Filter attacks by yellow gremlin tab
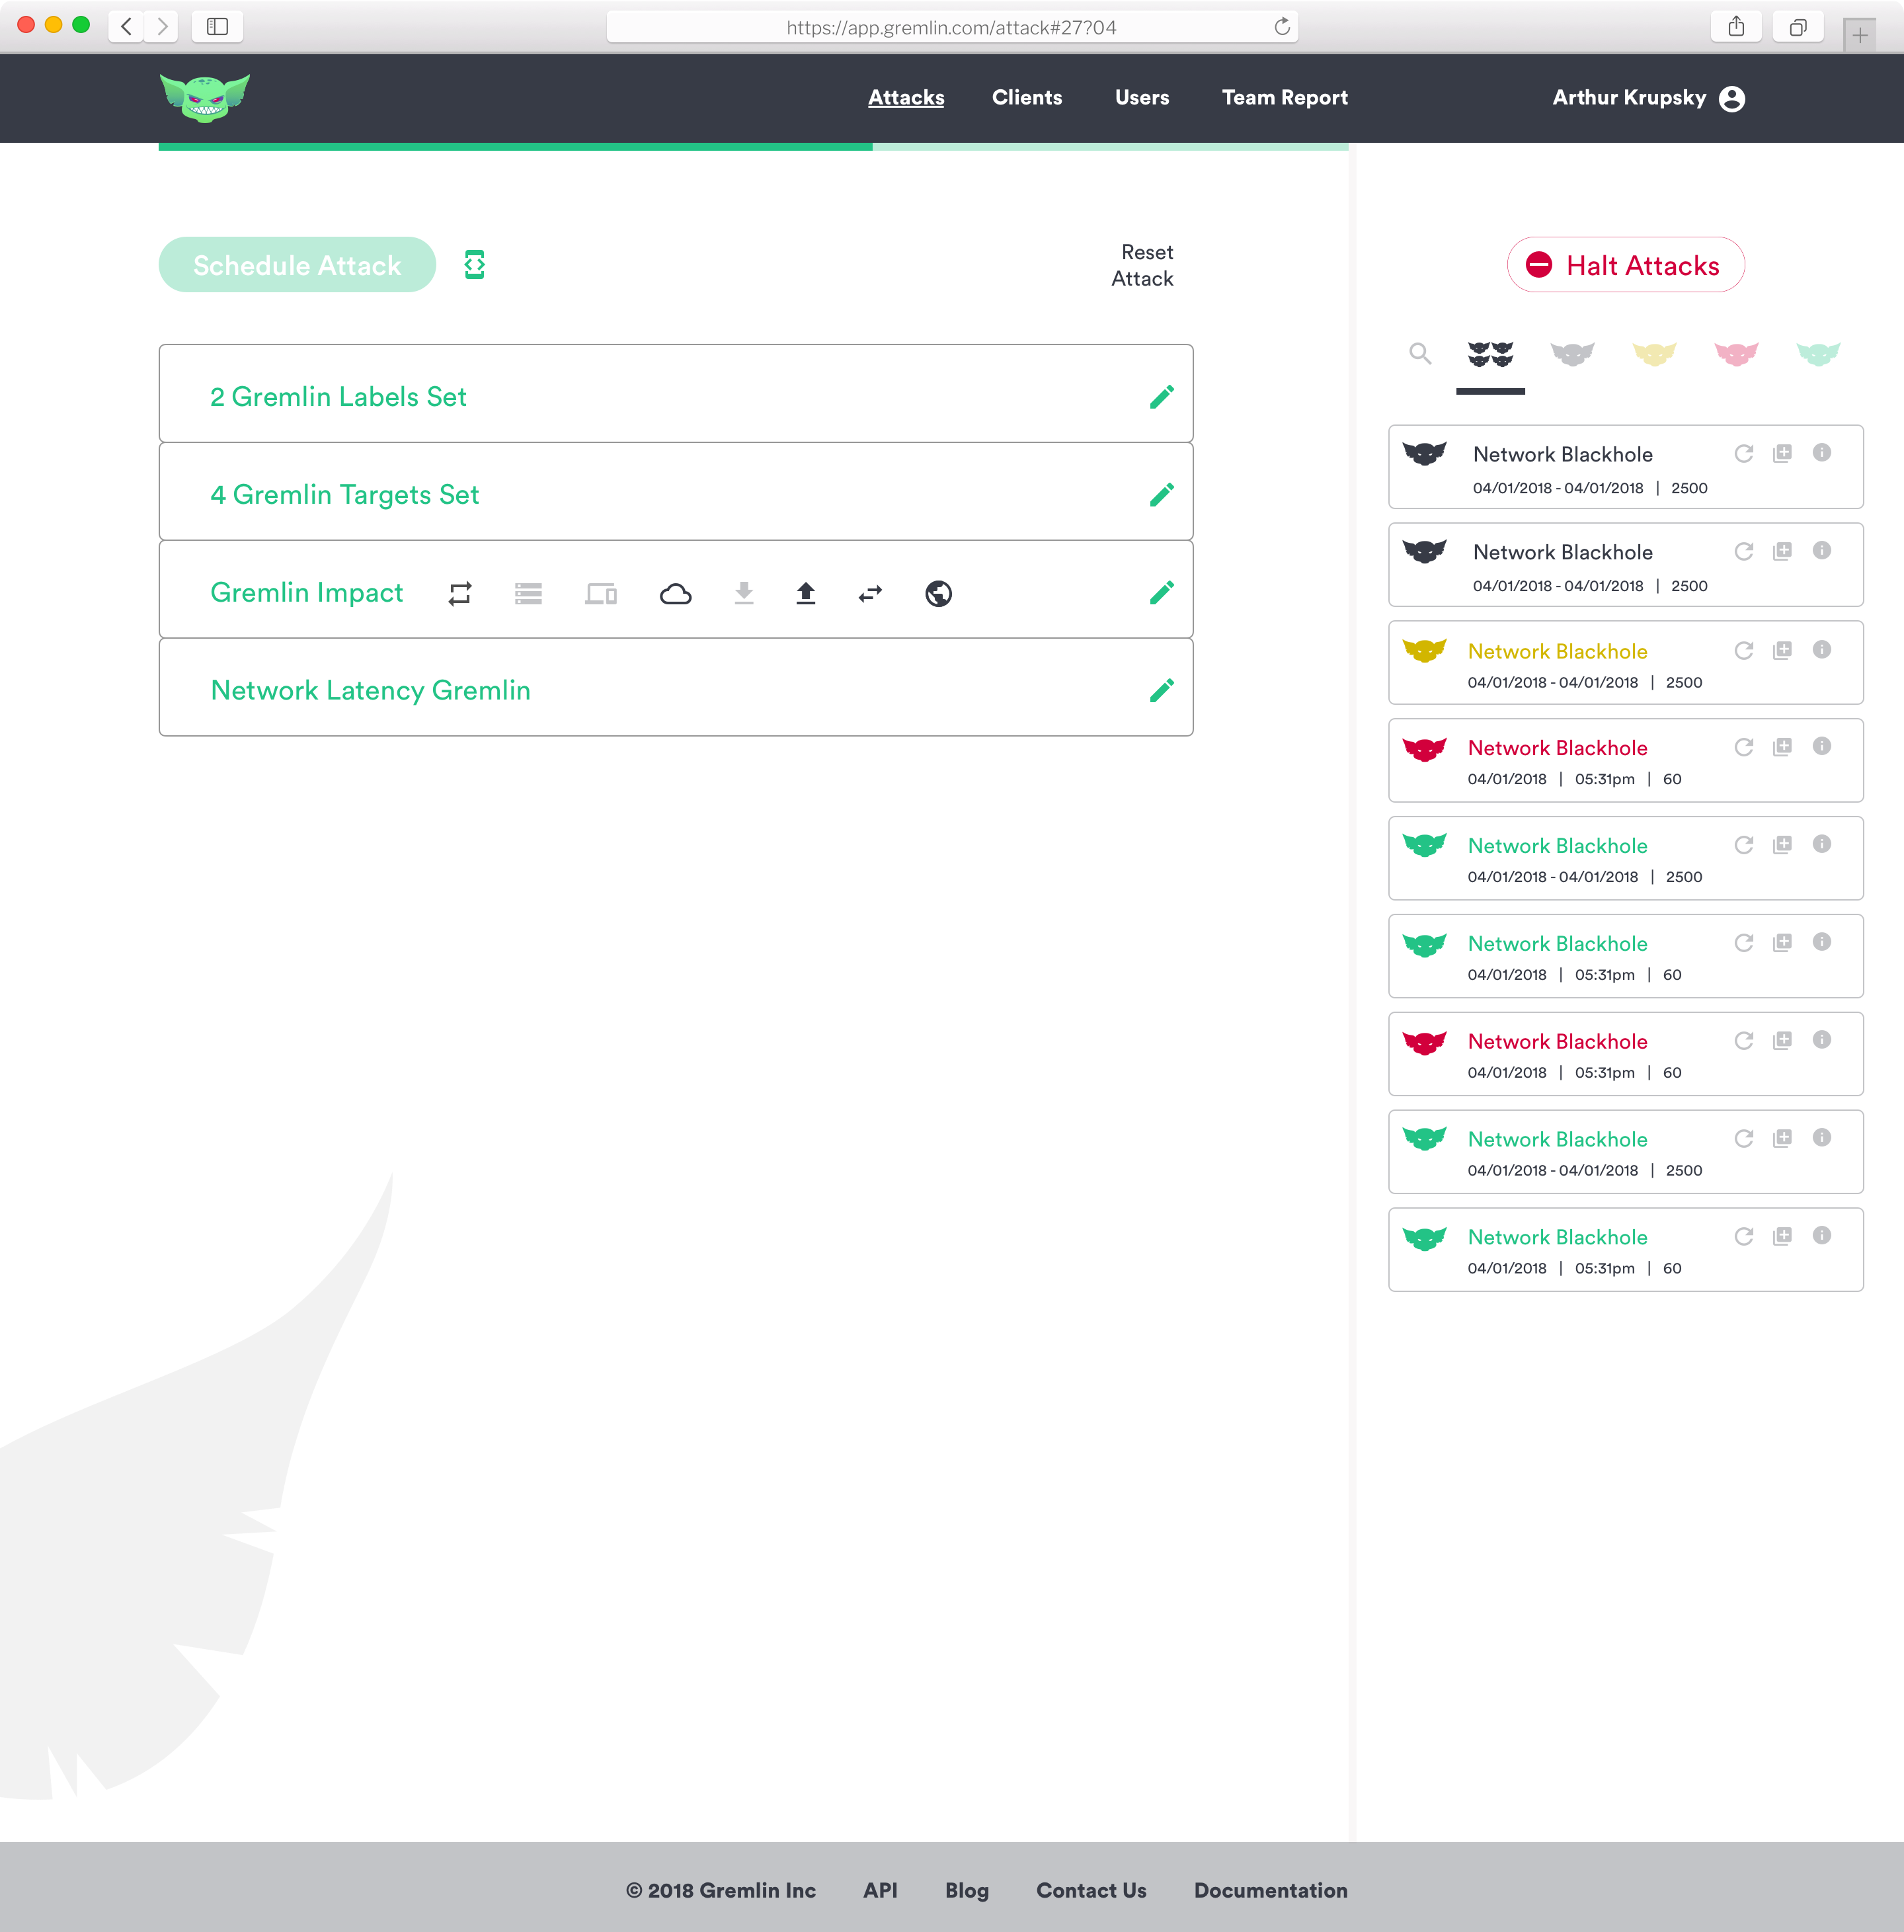This screenshot has height=1932, width=1904. coord(1654,354)
